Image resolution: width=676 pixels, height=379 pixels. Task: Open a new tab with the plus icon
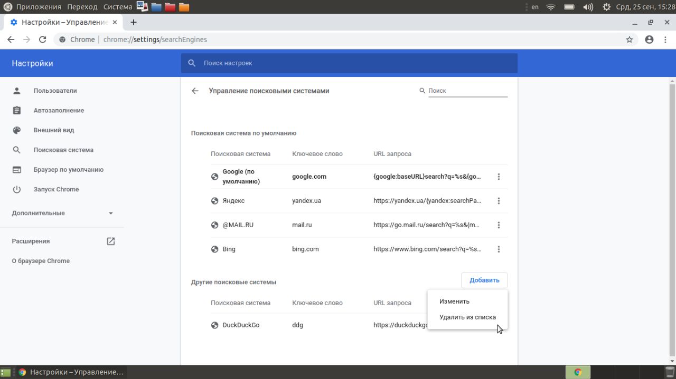click(134, 22)
